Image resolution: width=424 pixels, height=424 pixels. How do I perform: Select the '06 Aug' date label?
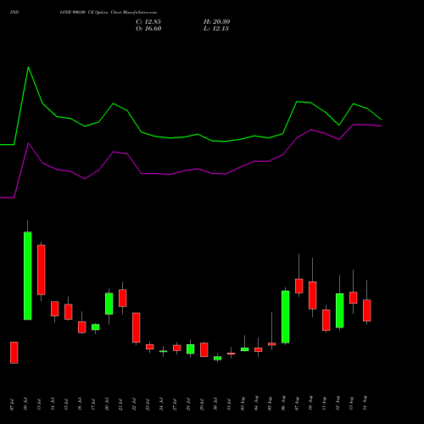click(283, 404)
